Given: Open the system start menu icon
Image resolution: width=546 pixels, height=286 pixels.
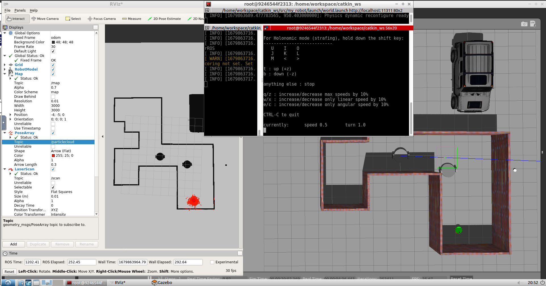Looking at the screenshot, I should tap(8, 283).
